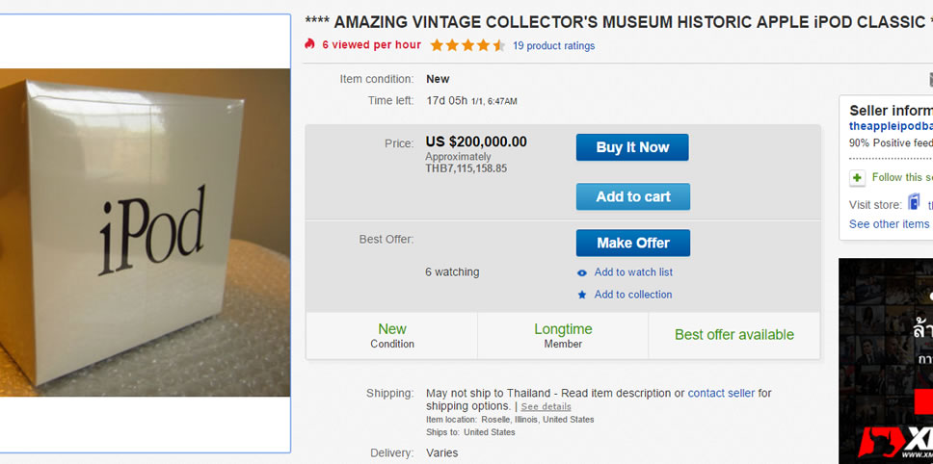The height and width of the screenshot is (464, 933).
Task: Open See other items link
Action: click(890, 224)
